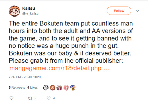148x107 pixels.
Task: Open the @le_kaitsu handle
Action: tap(30, 14)
